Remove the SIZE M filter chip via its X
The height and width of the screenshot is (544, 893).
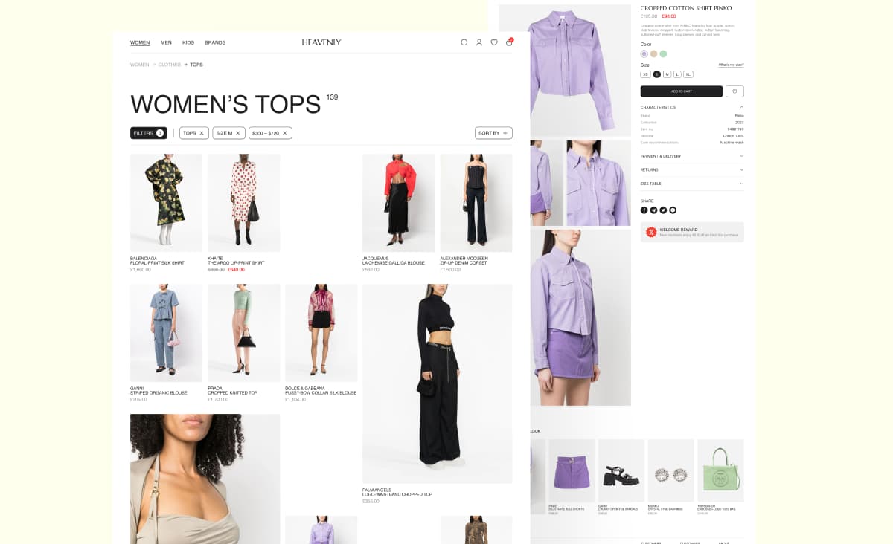[x=238, y=133]
